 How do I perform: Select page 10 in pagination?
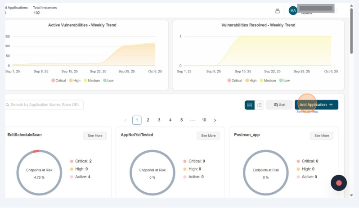tap(204, 120)
